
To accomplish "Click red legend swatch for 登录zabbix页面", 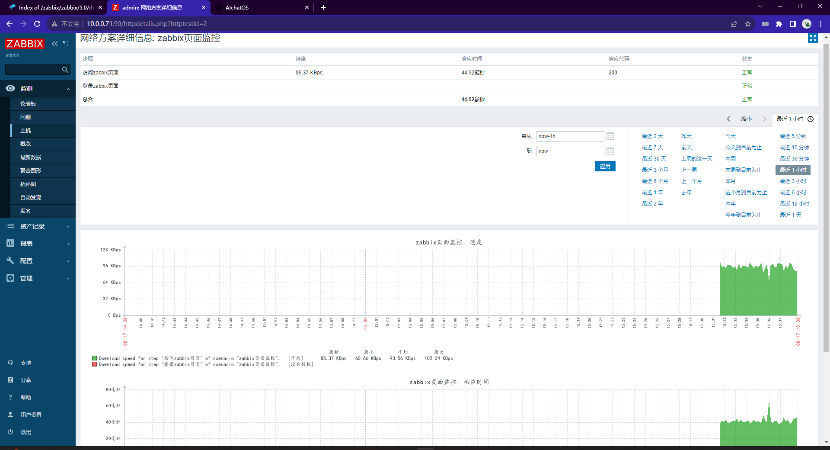I will pos(94,364).
